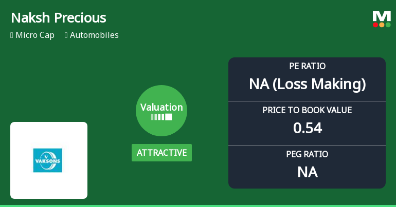Select the Automobiles sector tag
396x207 pixels.
pyautogui.click(x=94, y=35)
